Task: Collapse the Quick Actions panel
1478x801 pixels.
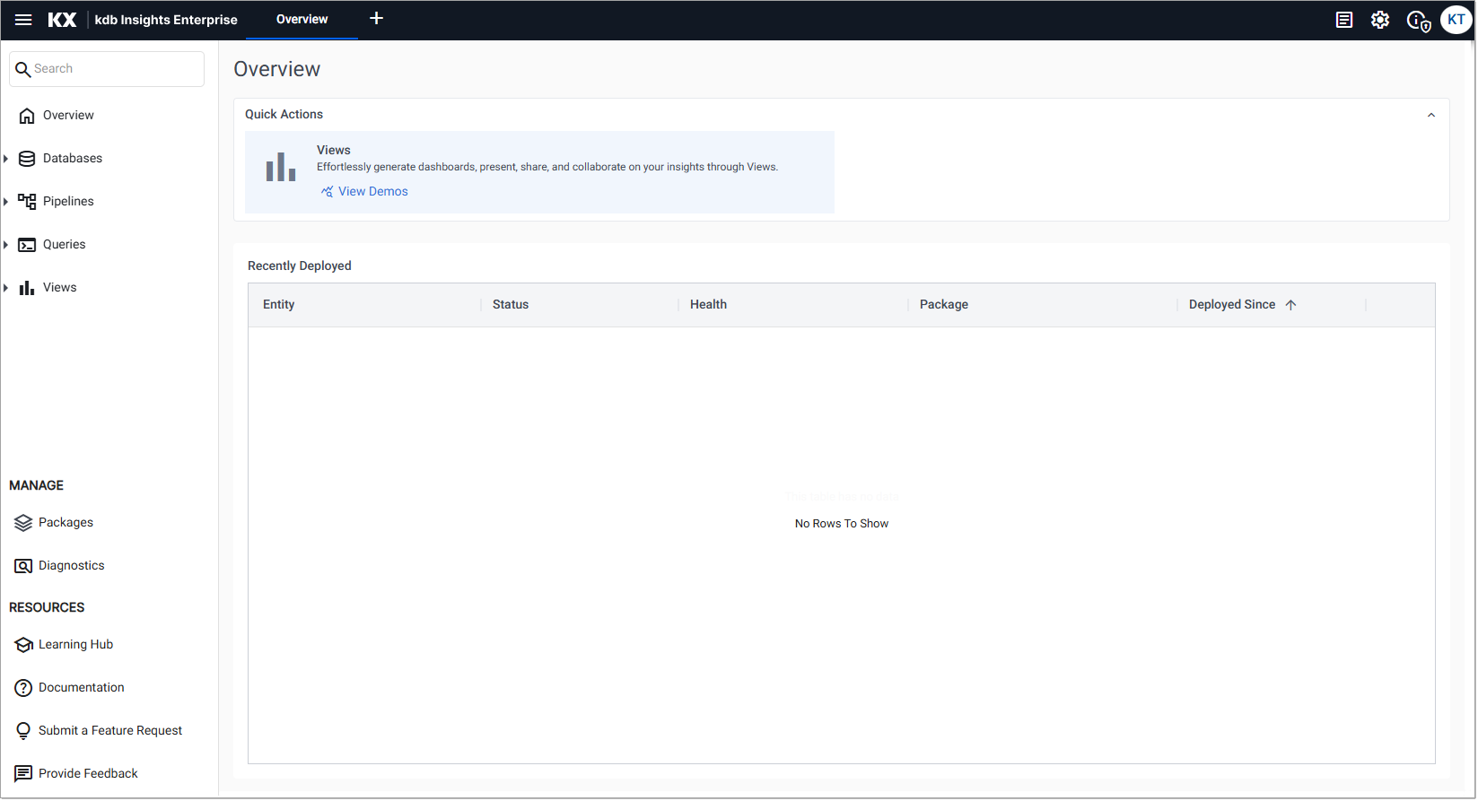Action: (x=1431, y=115)
